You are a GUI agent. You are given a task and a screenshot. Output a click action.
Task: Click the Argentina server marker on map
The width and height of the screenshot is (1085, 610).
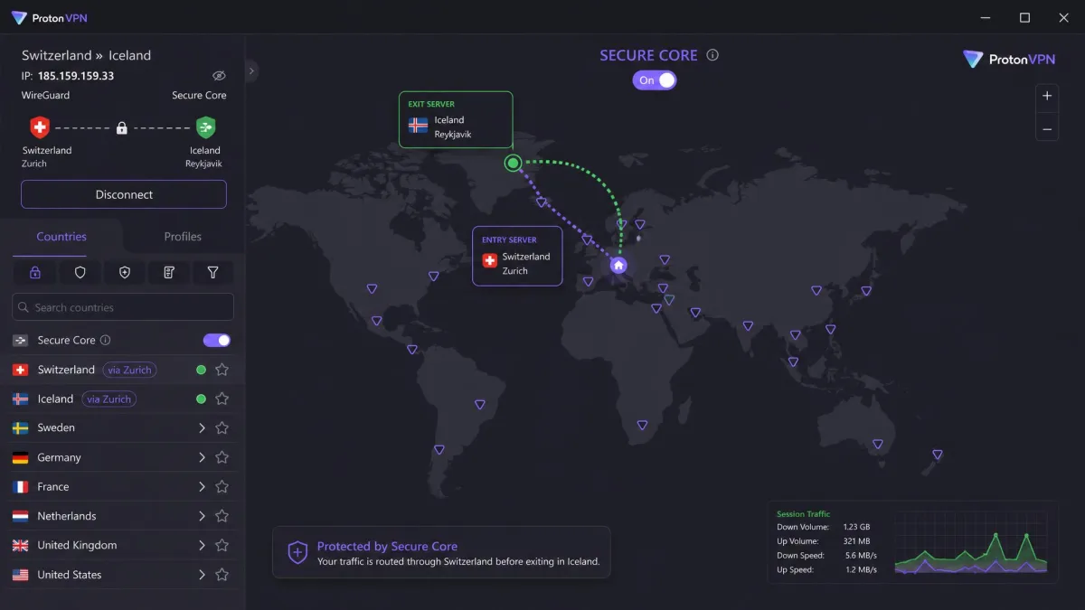tap(439, 449)
